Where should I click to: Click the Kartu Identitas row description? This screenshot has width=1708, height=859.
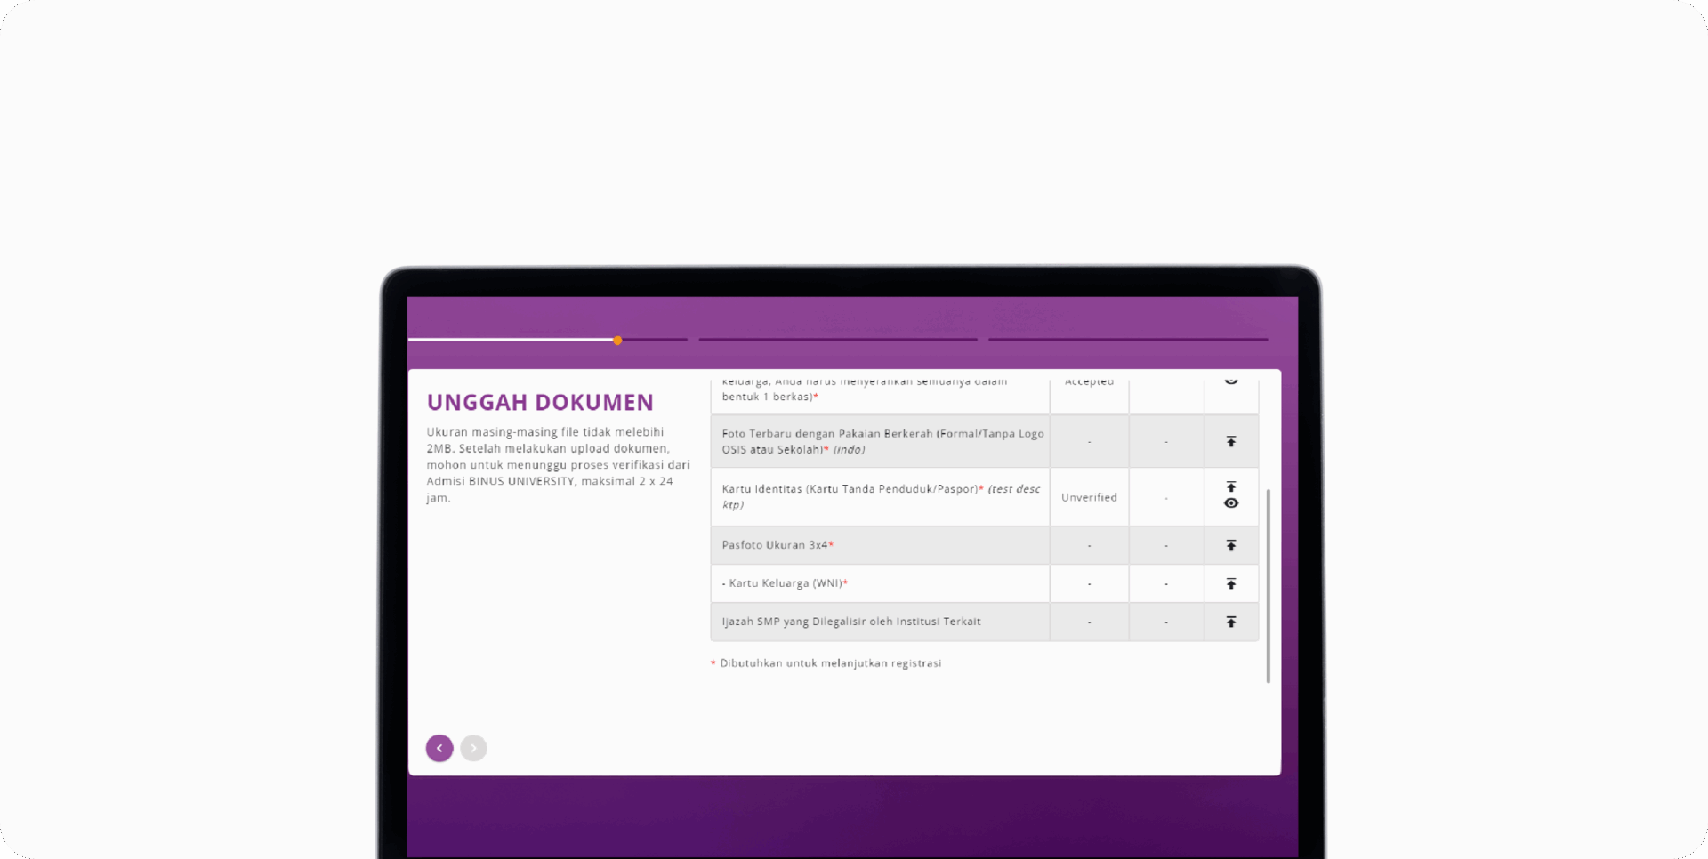[880, 496]
